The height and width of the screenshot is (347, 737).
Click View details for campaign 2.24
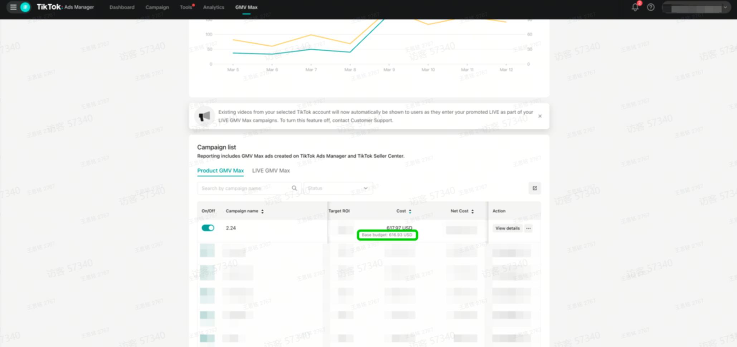tap(508, 228)
